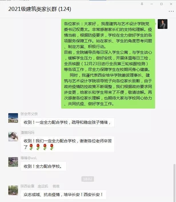Close the chat window
The image size is (176, 202).
pos(171,4)
